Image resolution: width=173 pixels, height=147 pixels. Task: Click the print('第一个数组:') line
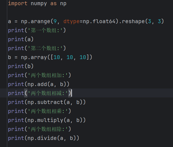pyautogui.click(x=37, y=30)
